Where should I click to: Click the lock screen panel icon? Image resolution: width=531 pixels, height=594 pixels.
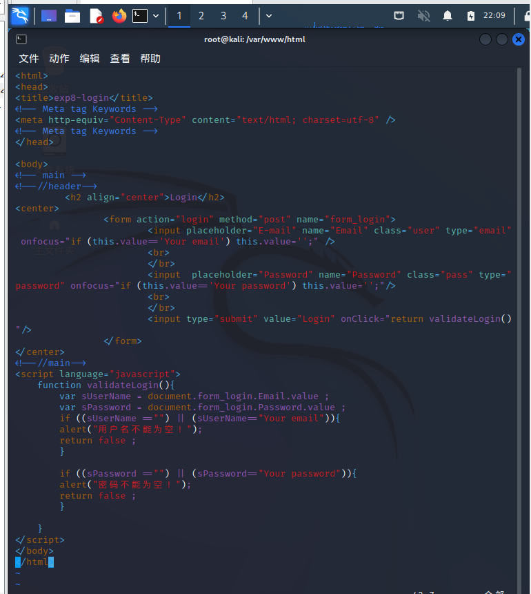pos(528,16)
